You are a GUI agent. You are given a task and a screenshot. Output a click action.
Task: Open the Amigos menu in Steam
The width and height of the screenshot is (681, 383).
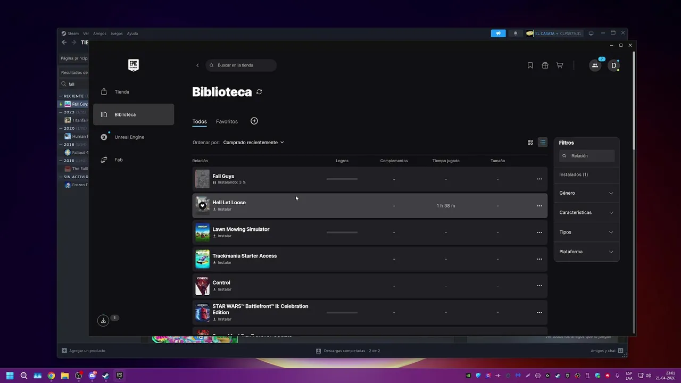(x=99, y=34)
